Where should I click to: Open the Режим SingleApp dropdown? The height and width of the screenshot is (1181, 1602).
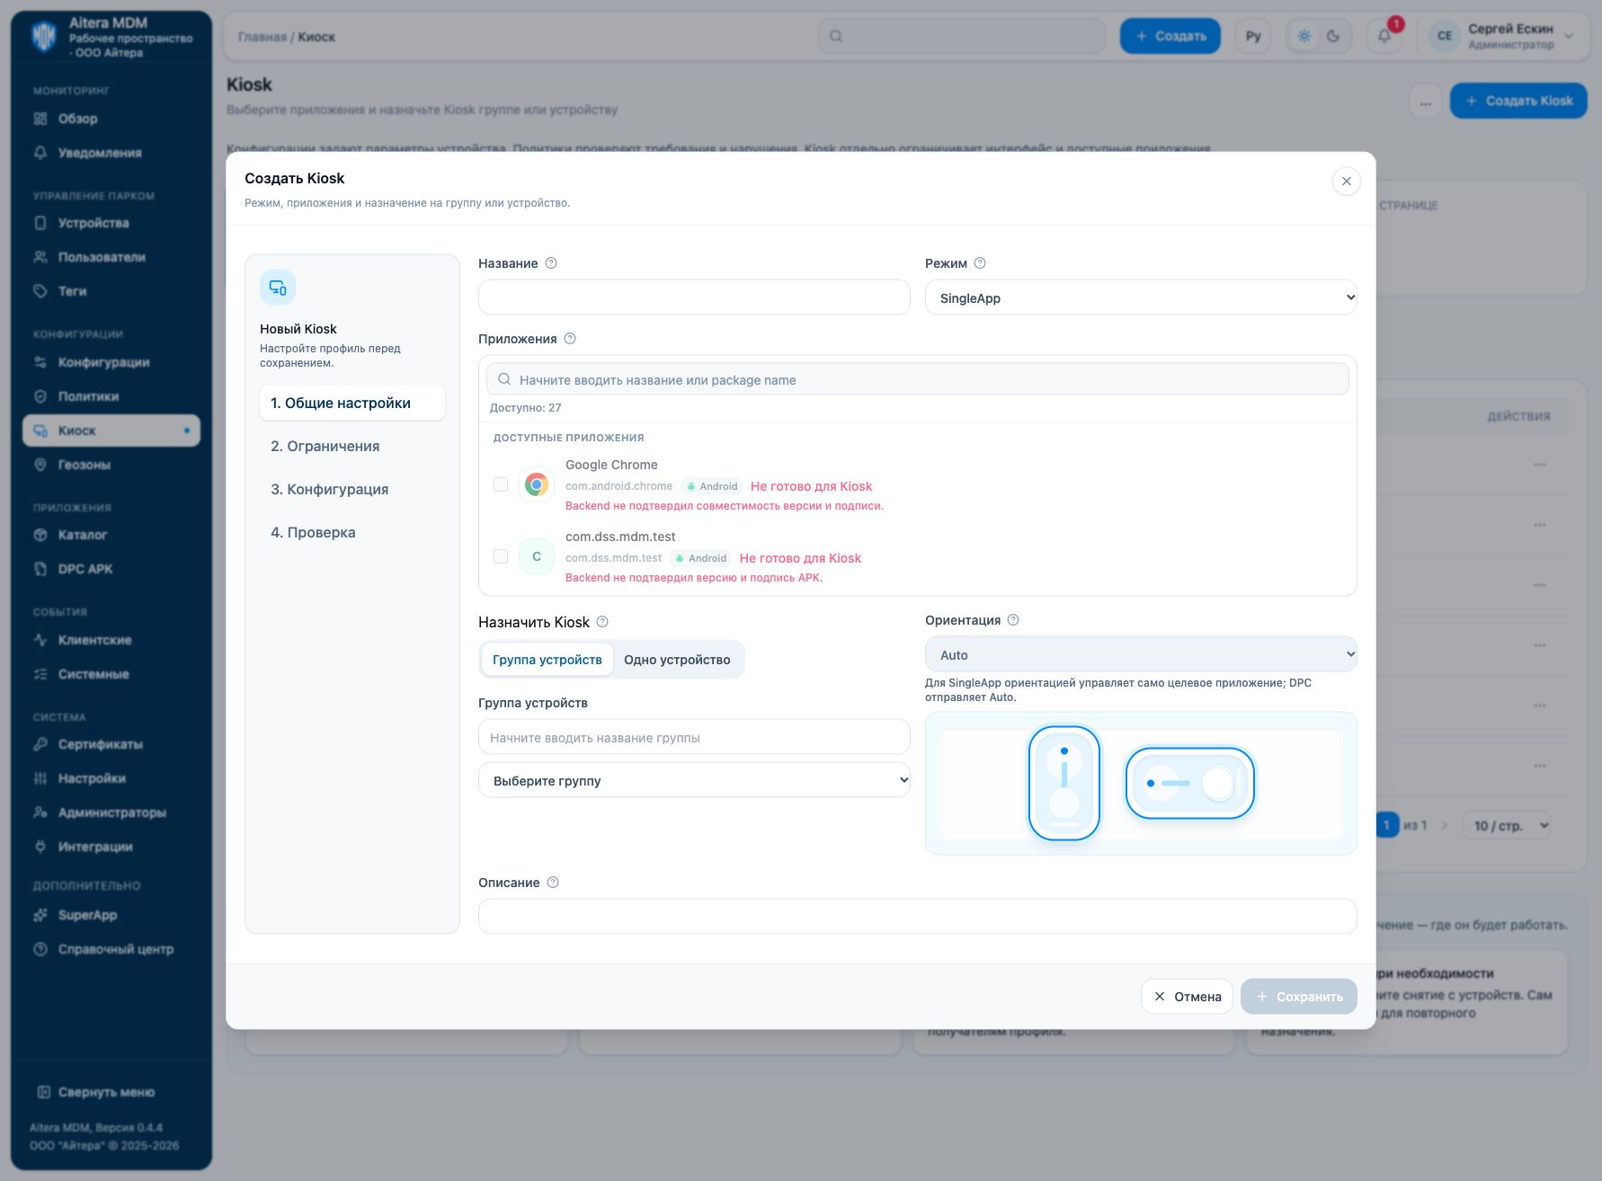(x=1141, y=297)
